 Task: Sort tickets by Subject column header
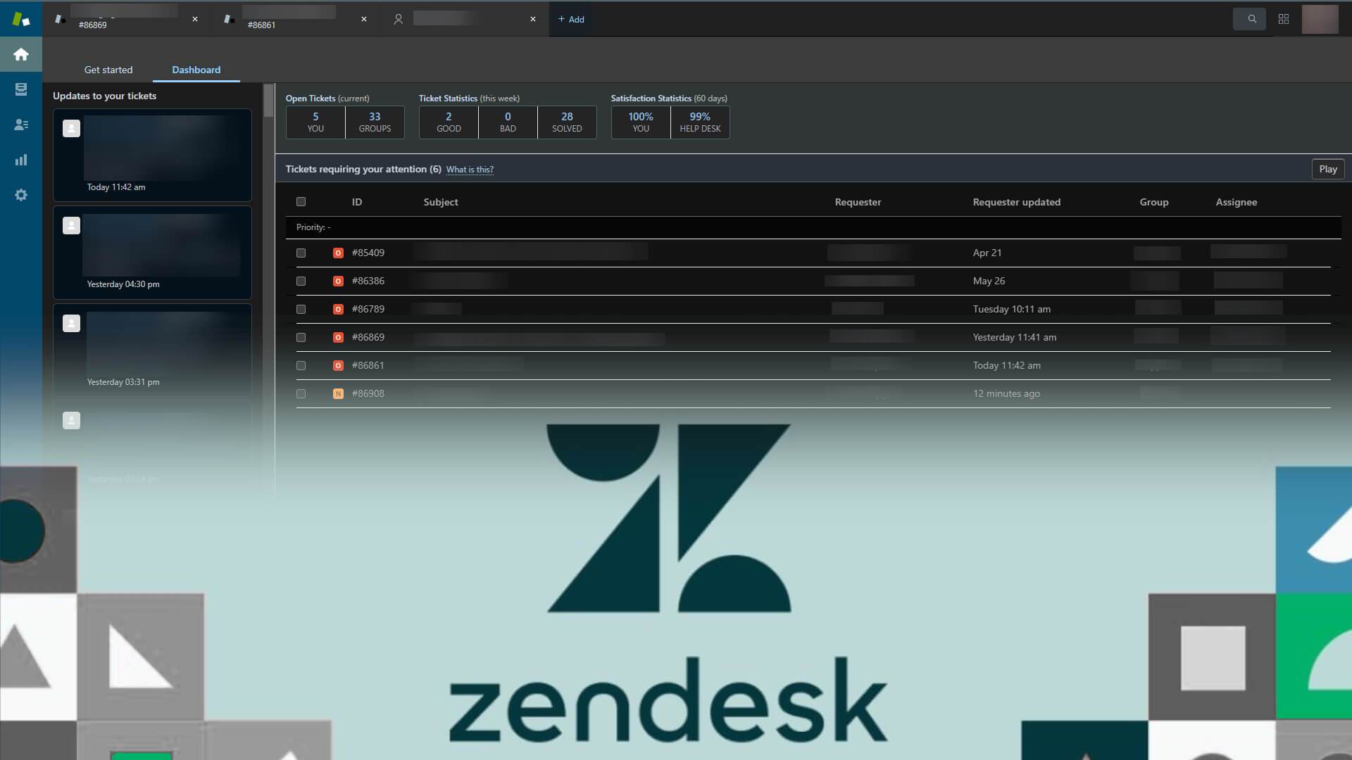pyautogui.click(x=441, y=202)
